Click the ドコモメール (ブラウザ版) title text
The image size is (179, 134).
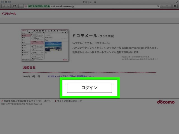tap(93, 36)
